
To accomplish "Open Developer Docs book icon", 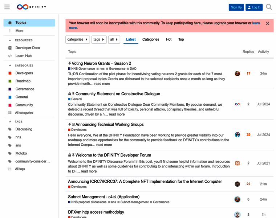I will [x=10, y=48].
